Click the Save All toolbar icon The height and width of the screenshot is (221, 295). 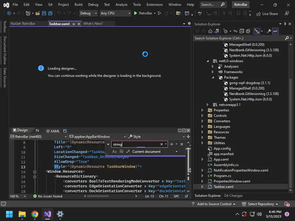(50, 13)
